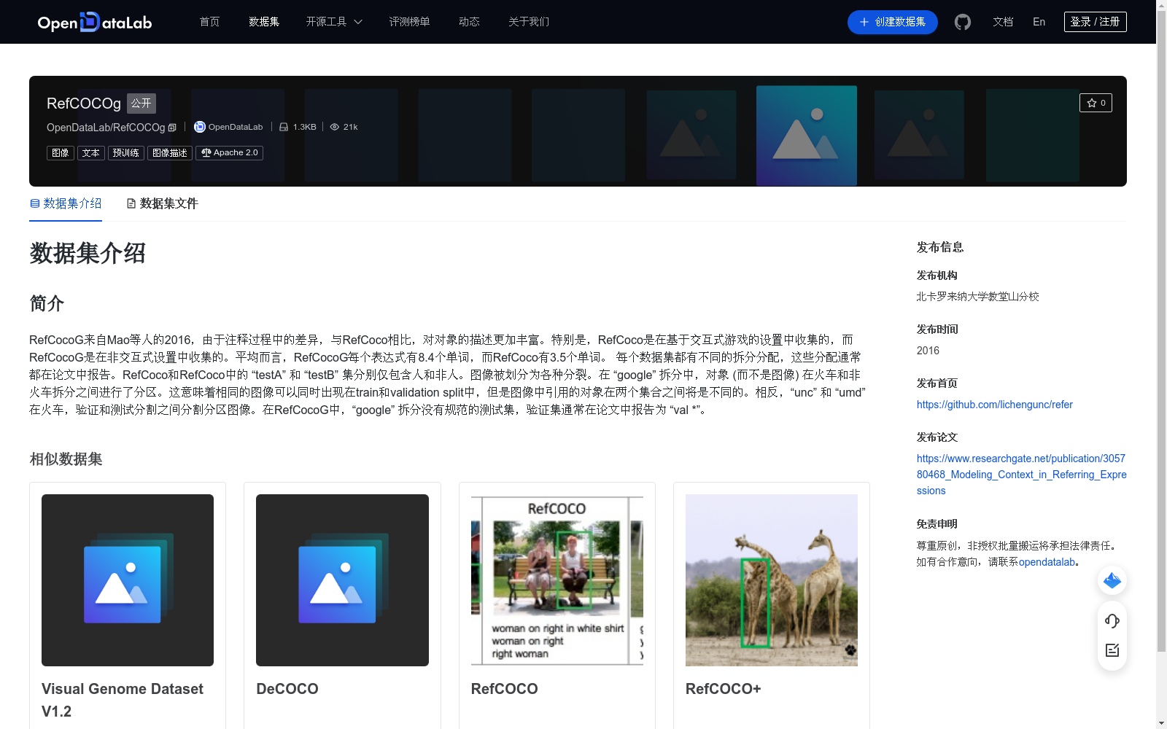Screen dimensions: 1167x729
Task: Click the RefCOCO+ card title
Action: click(x=724, y=689)
